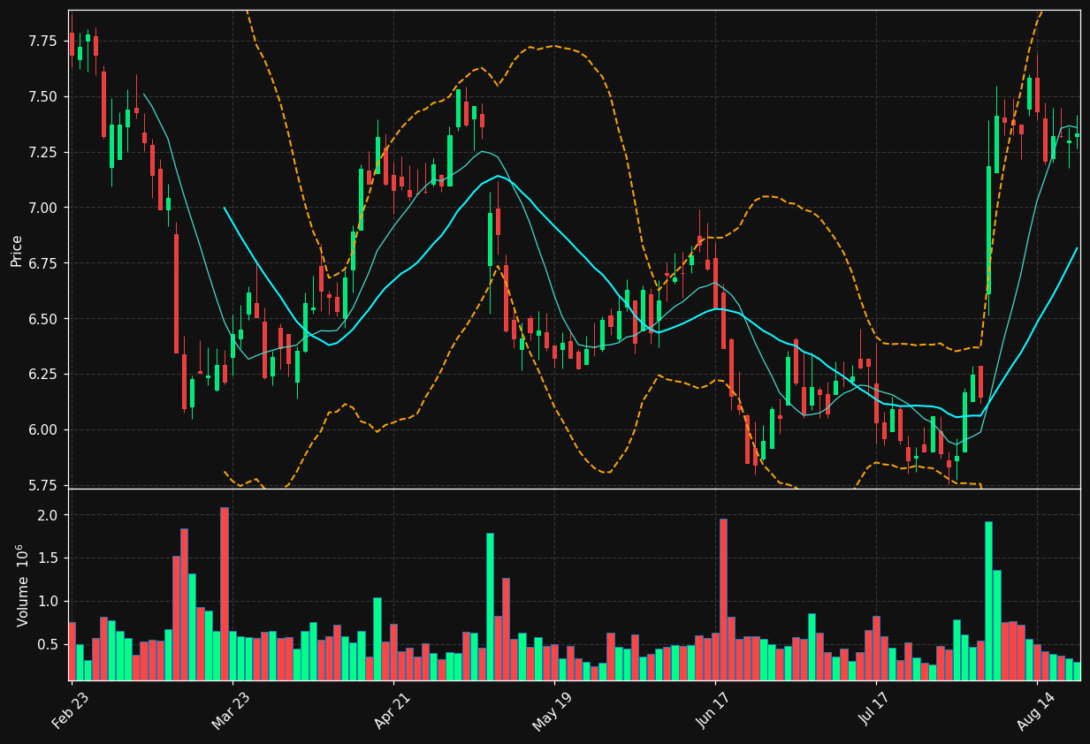Click the 'May 19' date label
This screenshot has height=744, width=1090.
click(x=553, y=711)
